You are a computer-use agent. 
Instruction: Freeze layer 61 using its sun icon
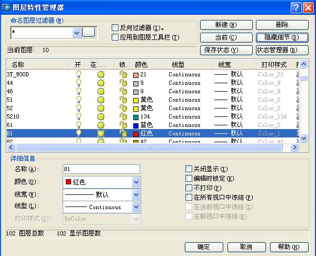pos(101,125)
